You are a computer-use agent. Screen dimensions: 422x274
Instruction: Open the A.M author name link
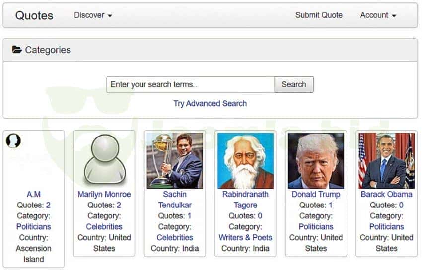tap(34, 194)
